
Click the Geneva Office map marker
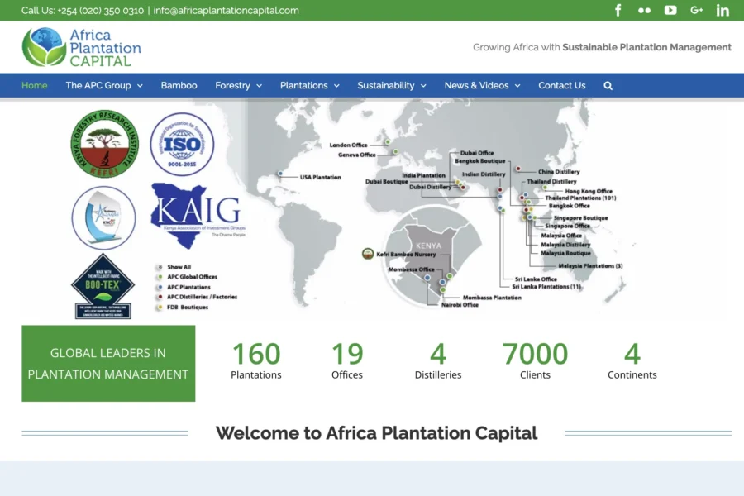click(395, 152)
